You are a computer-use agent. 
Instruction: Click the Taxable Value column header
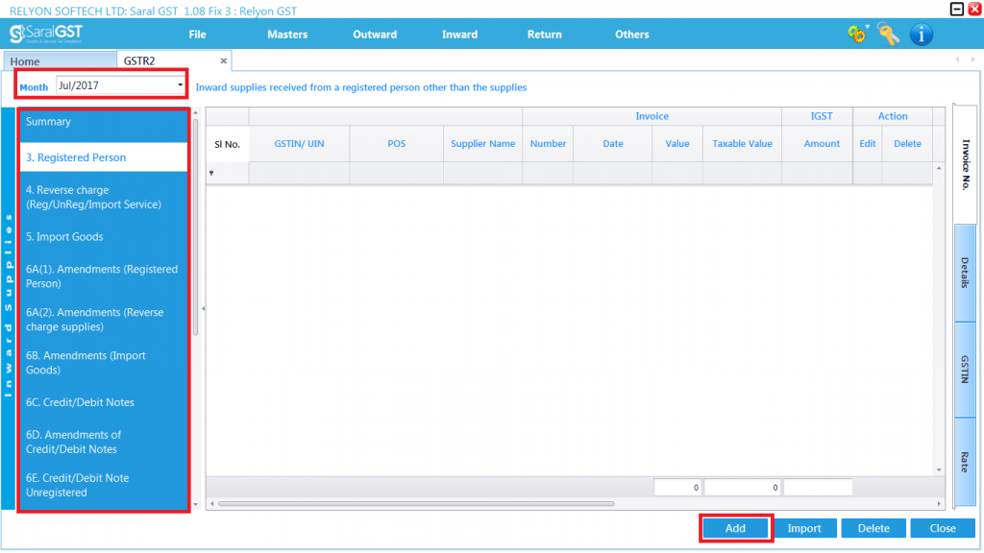pyautogui.click(x=742, y=144)
